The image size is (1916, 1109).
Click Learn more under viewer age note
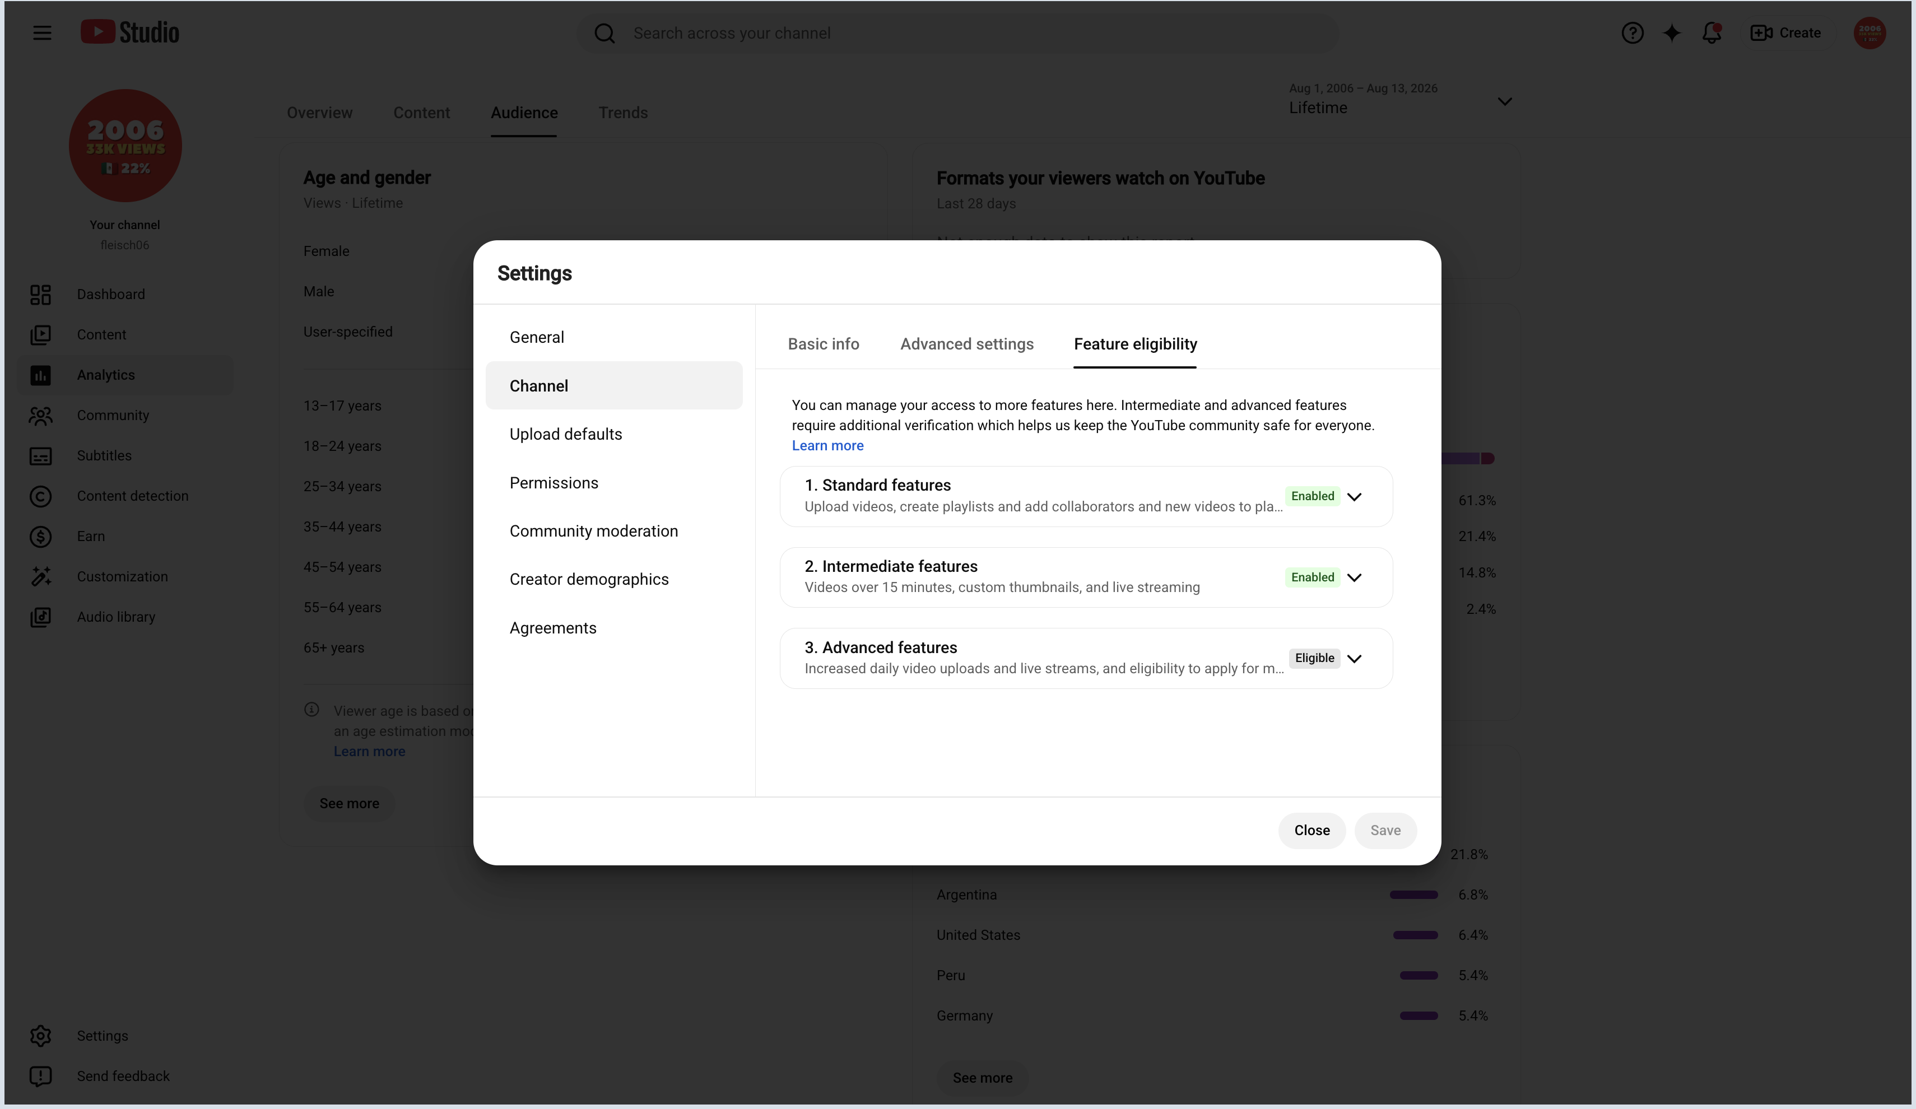tap(370, 751)
